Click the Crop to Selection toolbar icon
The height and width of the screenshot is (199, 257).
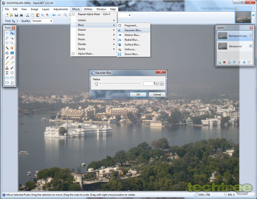pos(43,15)
